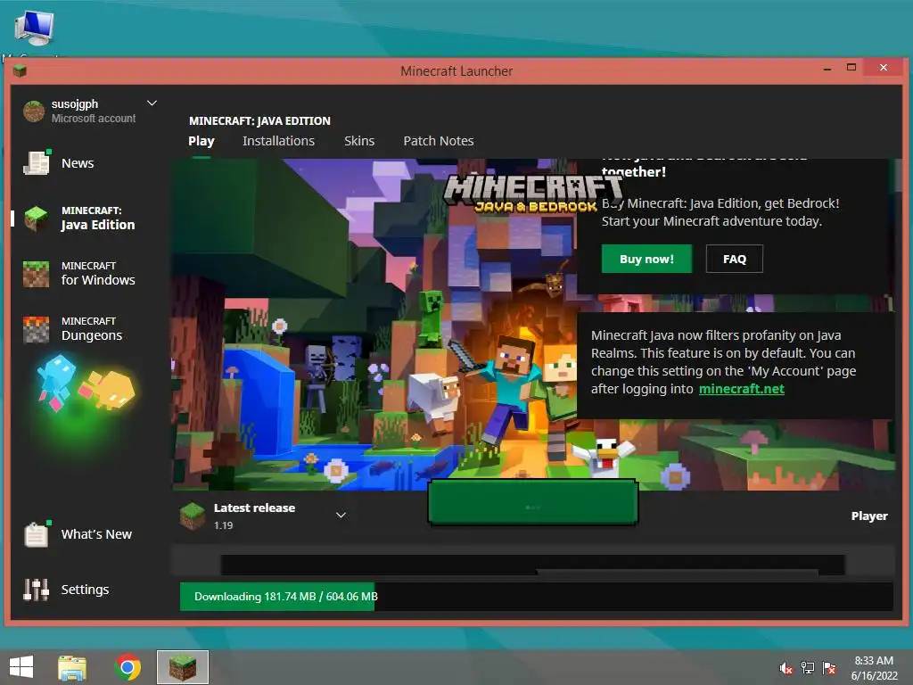Click the Buy now! button
Viewport: 913px width, 685px height.
[x=647, y=259]
